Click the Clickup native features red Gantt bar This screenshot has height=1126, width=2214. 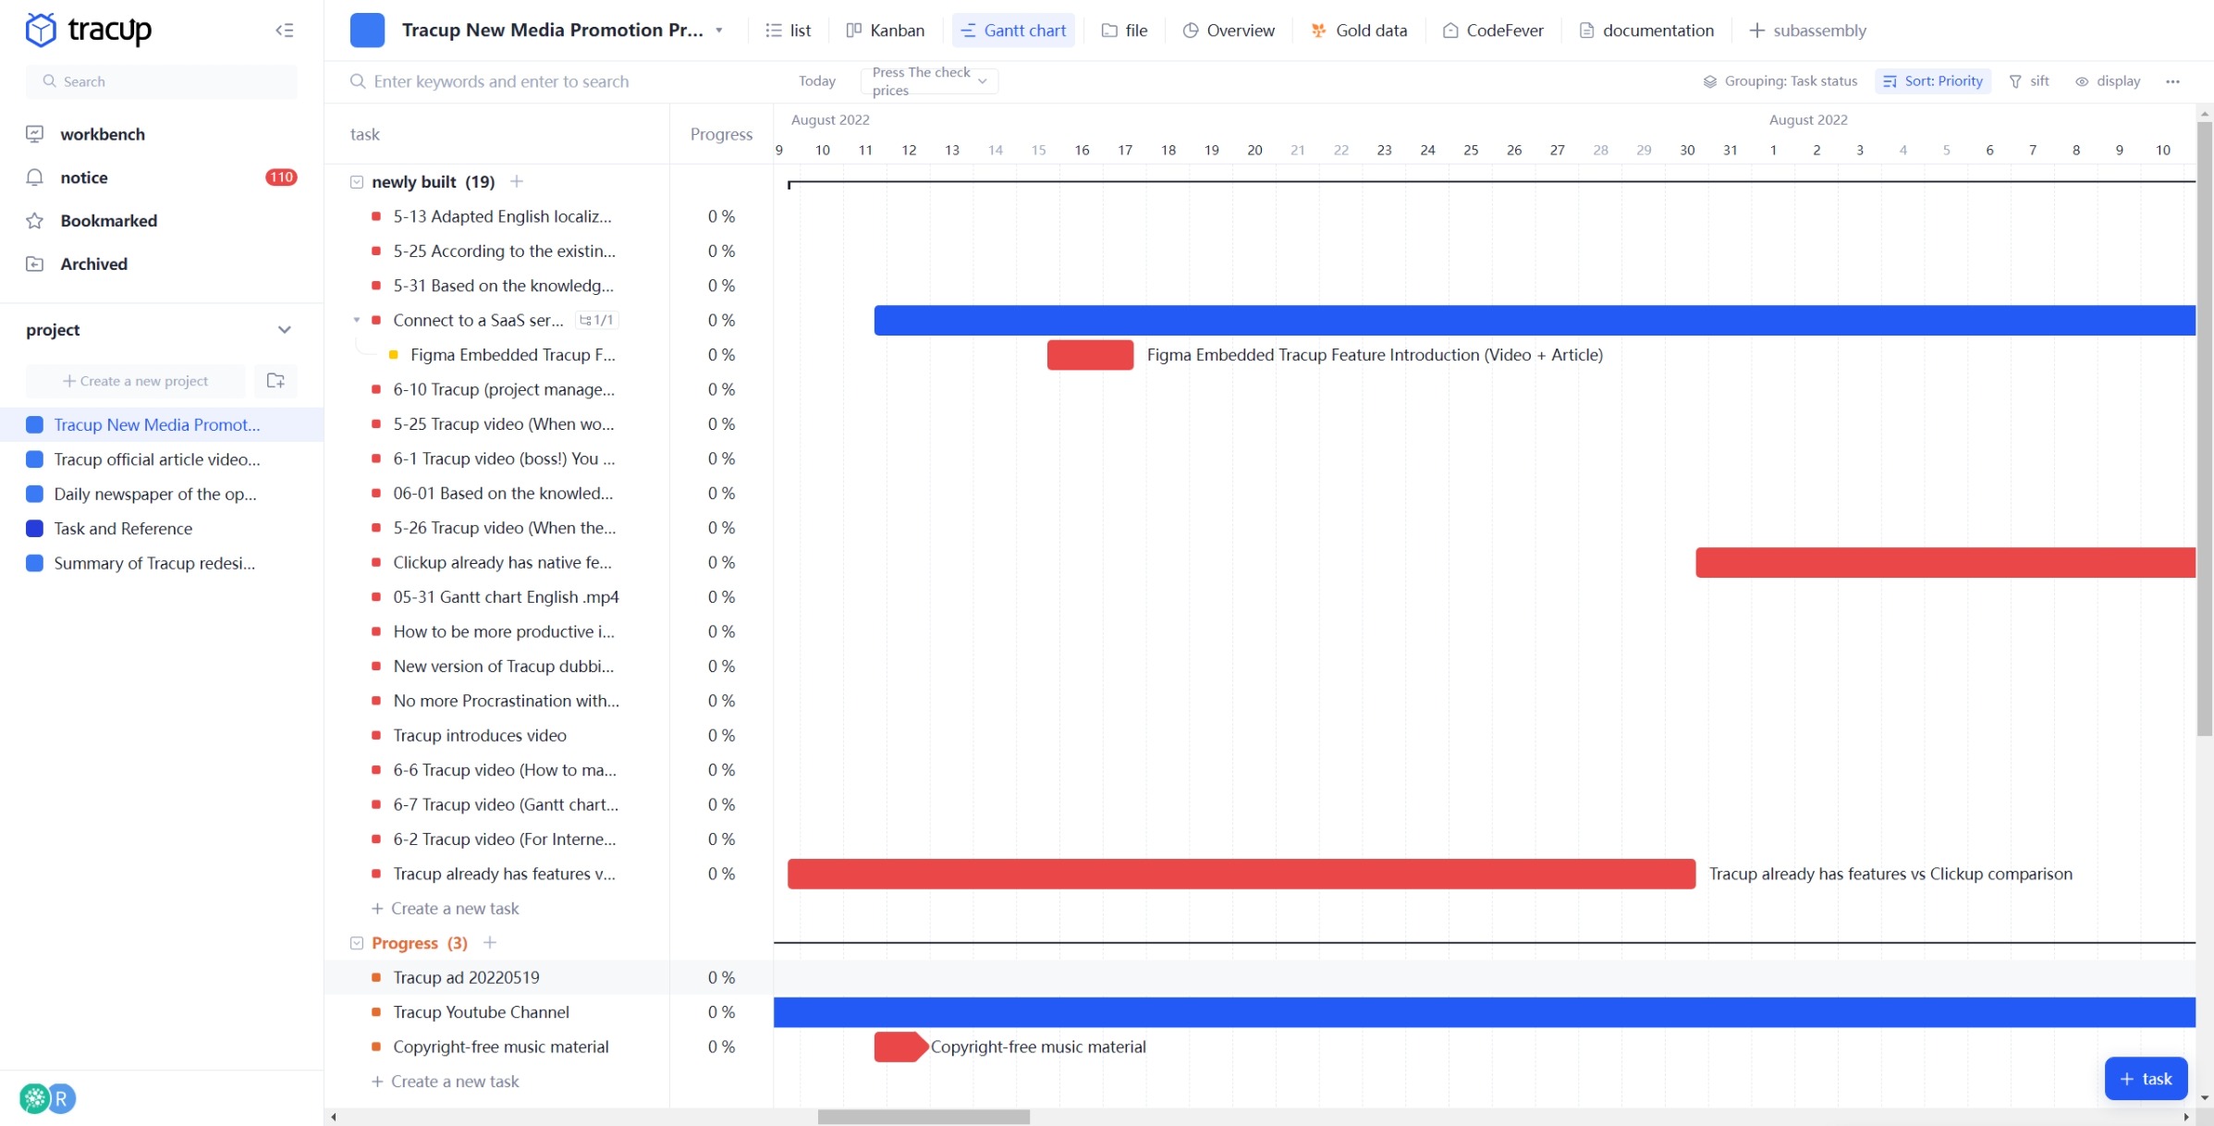coord(1945,562)
